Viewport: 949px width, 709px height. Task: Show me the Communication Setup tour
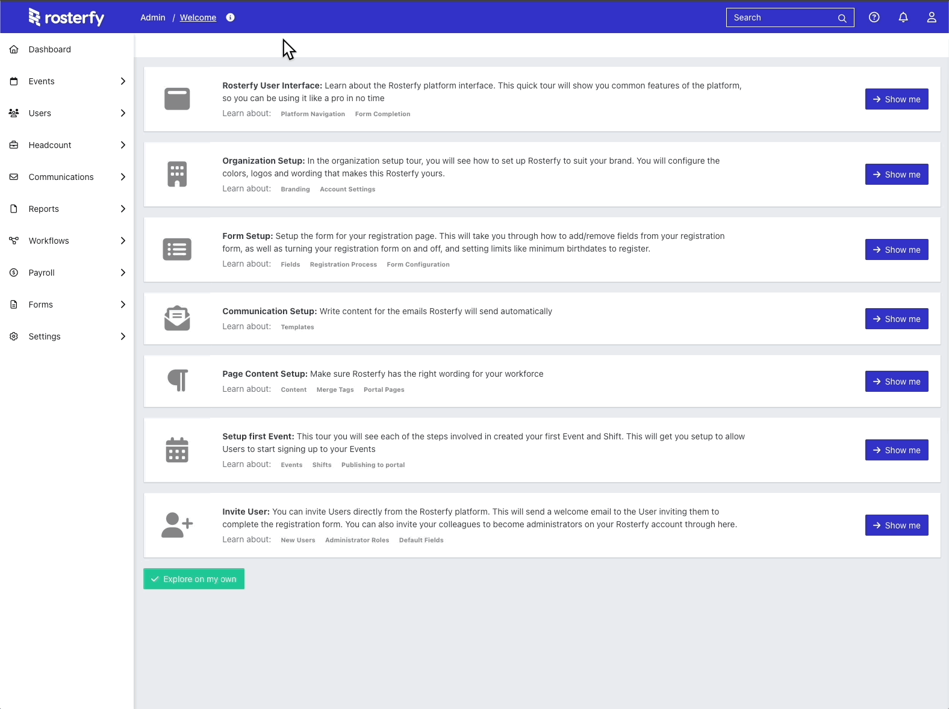pyautogui.click(x=897, y=319)
